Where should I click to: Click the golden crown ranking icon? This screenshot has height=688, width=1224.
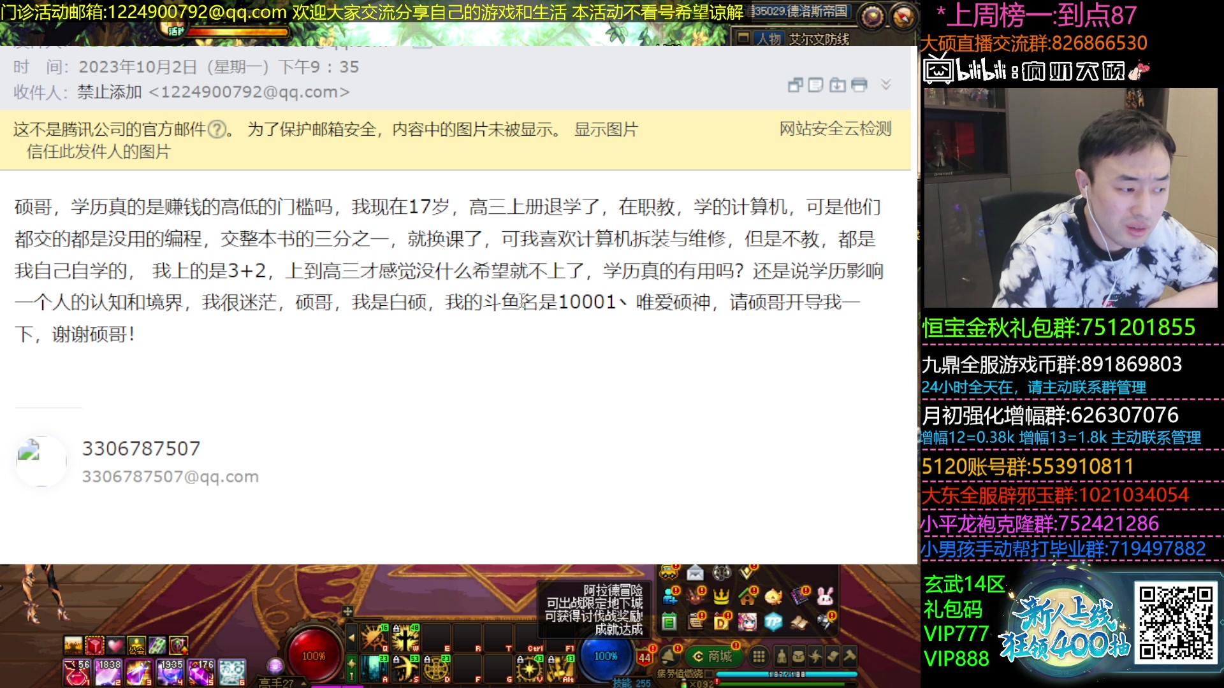click(721, 597)
